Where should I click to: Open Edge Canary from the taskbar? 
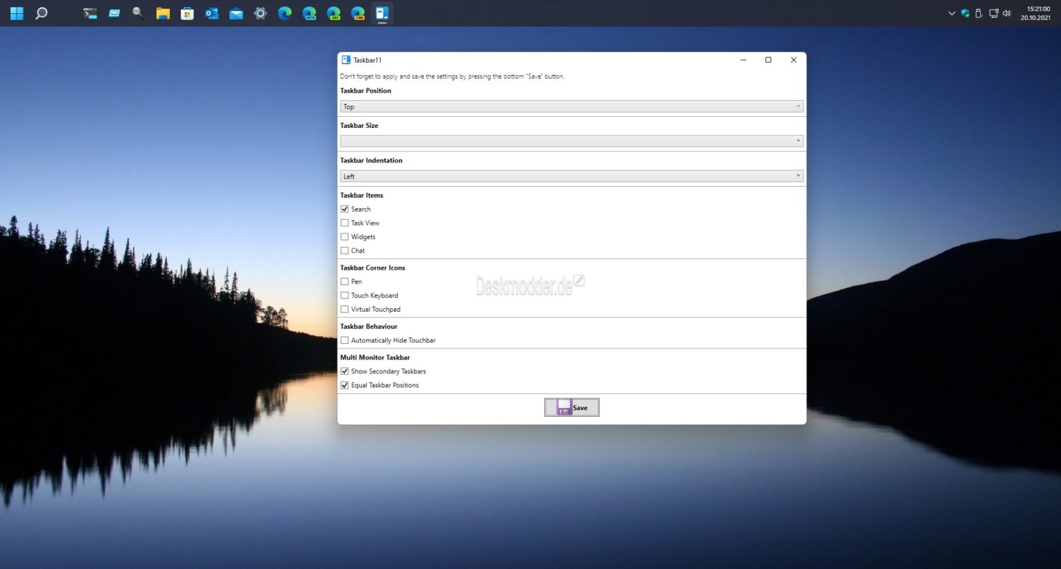[x=359, y=12]
